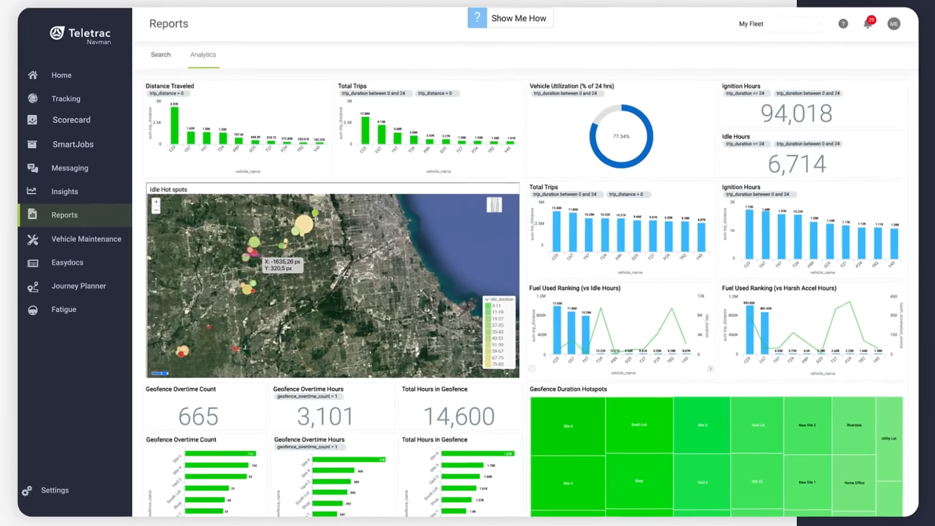Zoom out on the Idle Hot spots map
Viewport: 935px width, 526px height.
coord(156,210)
